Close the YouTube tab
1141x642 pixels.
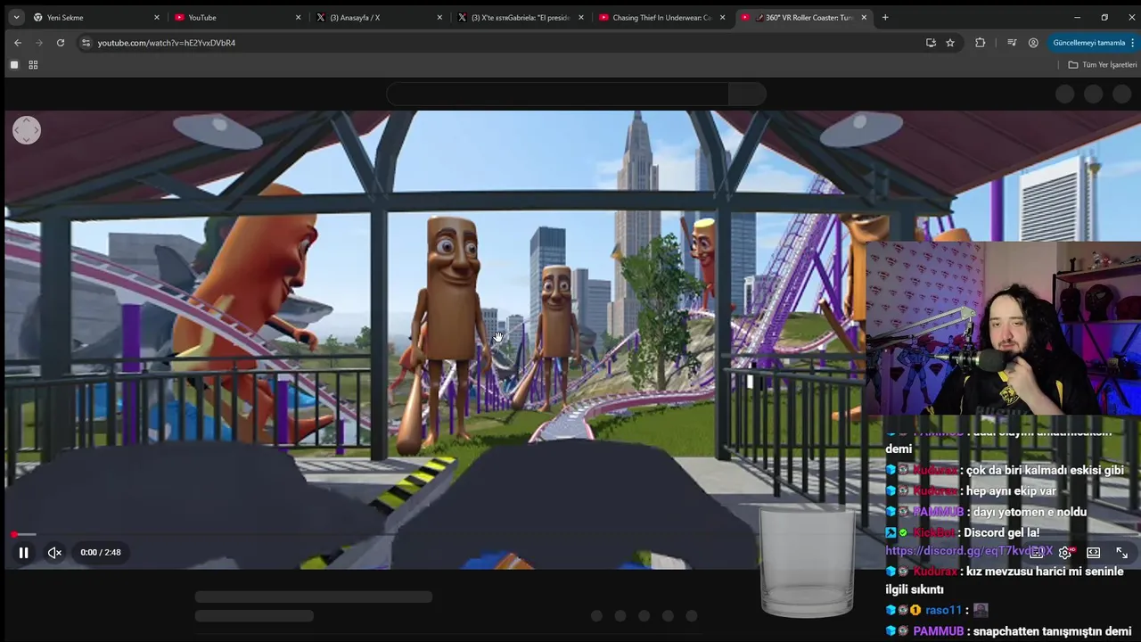(298, 17)
